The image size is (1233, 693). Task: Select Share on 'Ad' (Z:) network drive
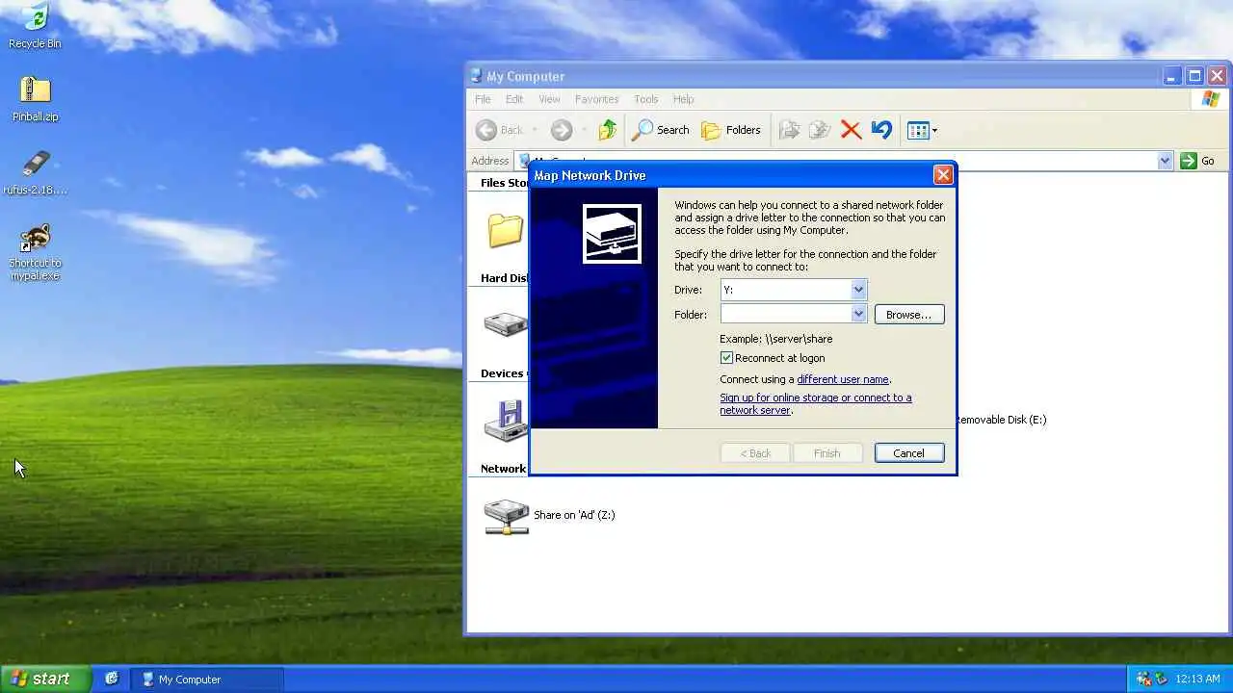click(x=550, y=516)
